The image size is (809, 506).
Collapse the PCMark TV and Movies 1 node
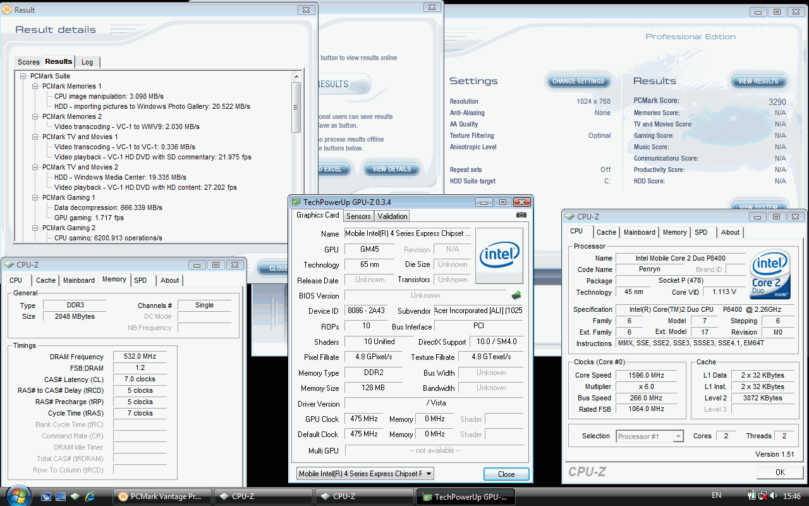click(35, 137)
